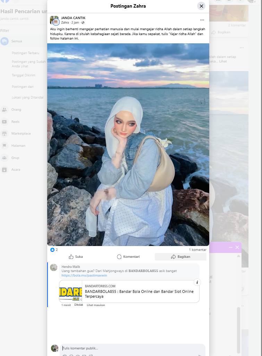Click the Komentari button
262x356 pixels.
pos(128,256)
